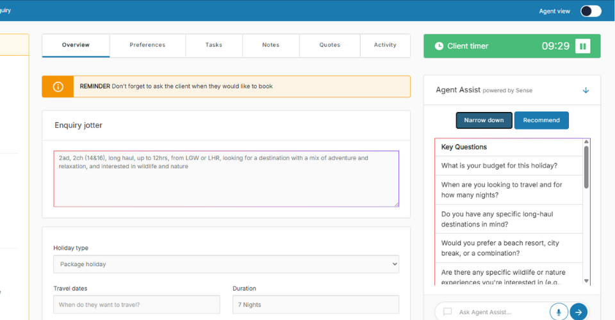
Task: Click the send arrow button in Agent Assist
Action: (x=578, y=312)
